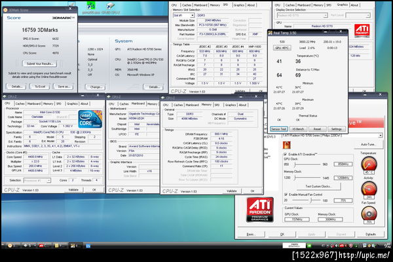Click Save as button in 3DMark Score
The width and height of the screenshot is (393, 262).
pos(64,86)
